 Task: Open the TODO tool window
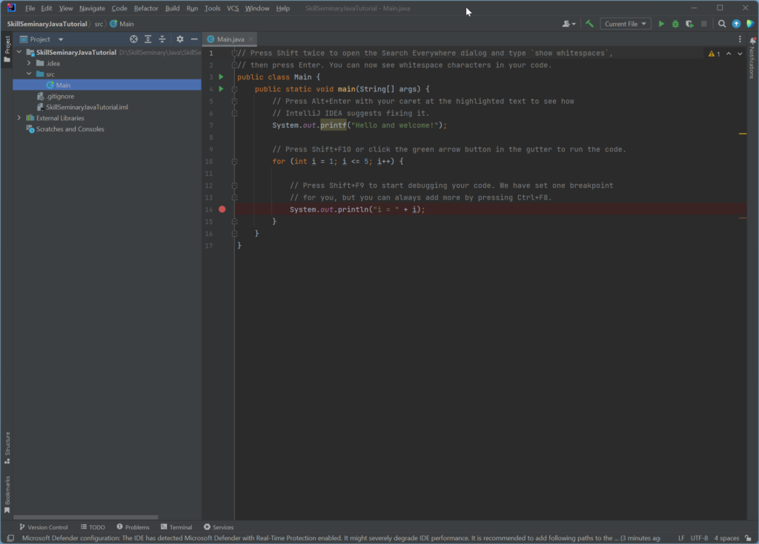(x=93, y=527)
